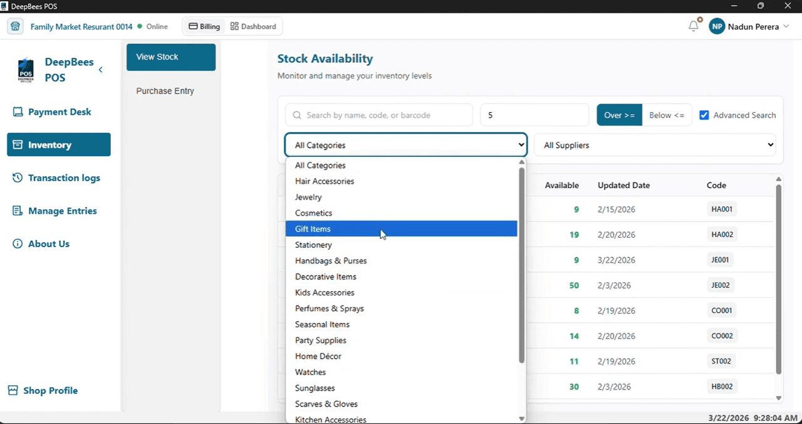Click the JE002 code badge

click(x=721, y=285)
